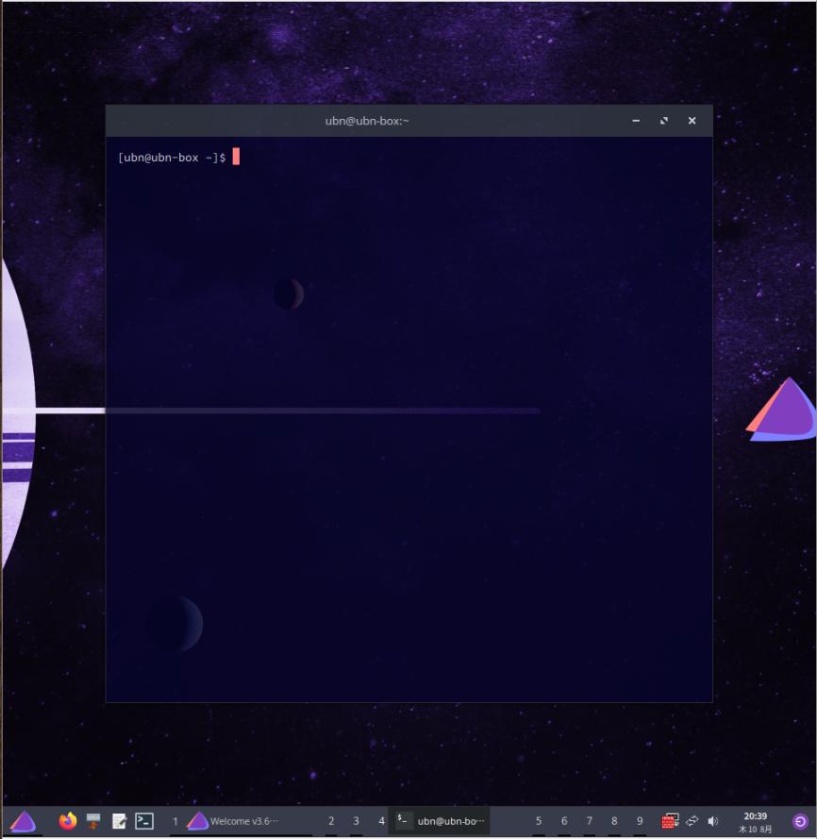This screenshot has width=817, height=839.
Task: Open the application launcher menu in the taskbar
Action: [23, 821]
